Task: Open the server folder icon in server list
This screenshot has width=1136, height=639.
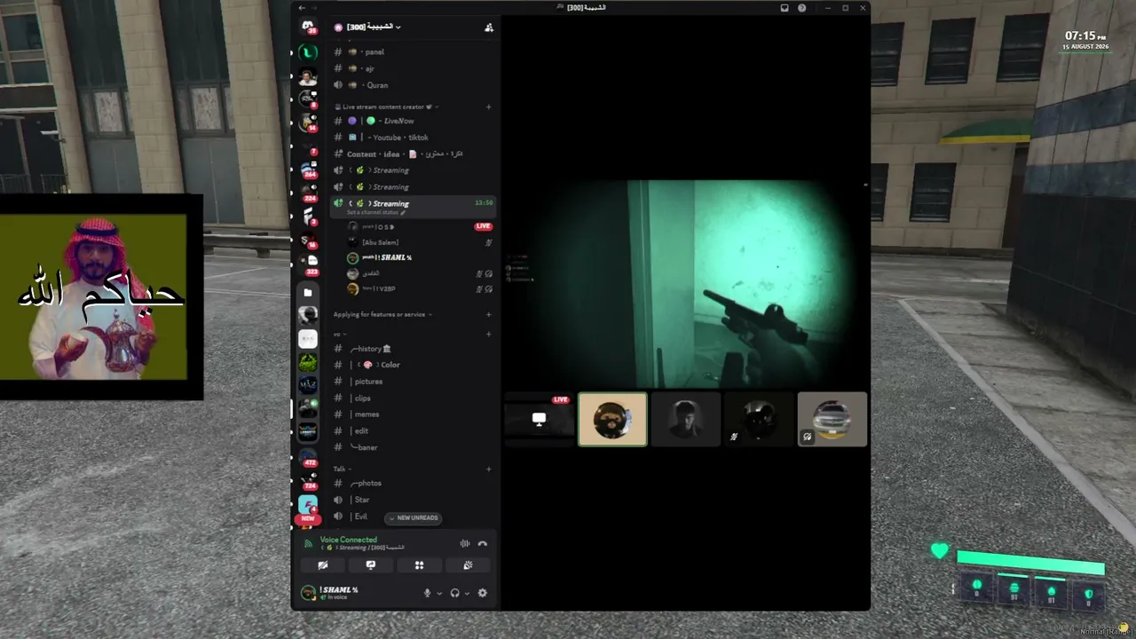Action: (x=308, y=292)
